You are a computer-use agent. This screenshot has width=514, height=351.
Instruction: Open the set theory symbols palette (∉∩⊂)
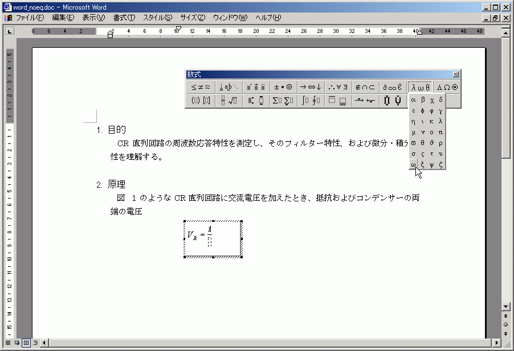click(x=365, y=87)
